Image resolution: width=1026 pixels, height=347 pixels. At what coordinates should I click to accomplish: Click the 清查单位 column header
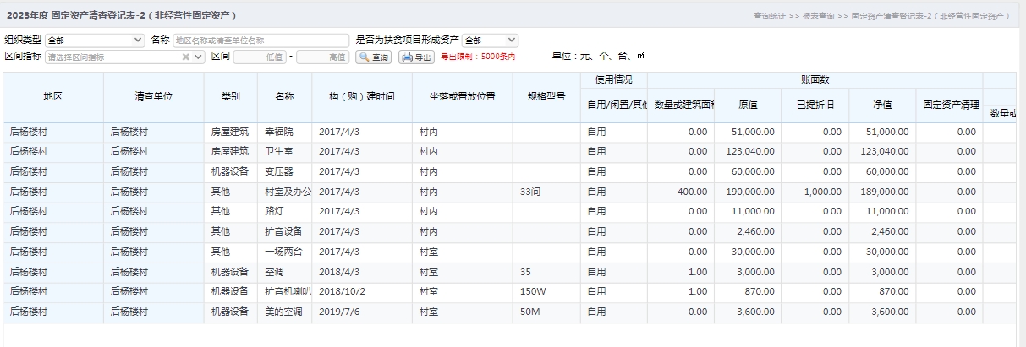(x=153, y=97)
